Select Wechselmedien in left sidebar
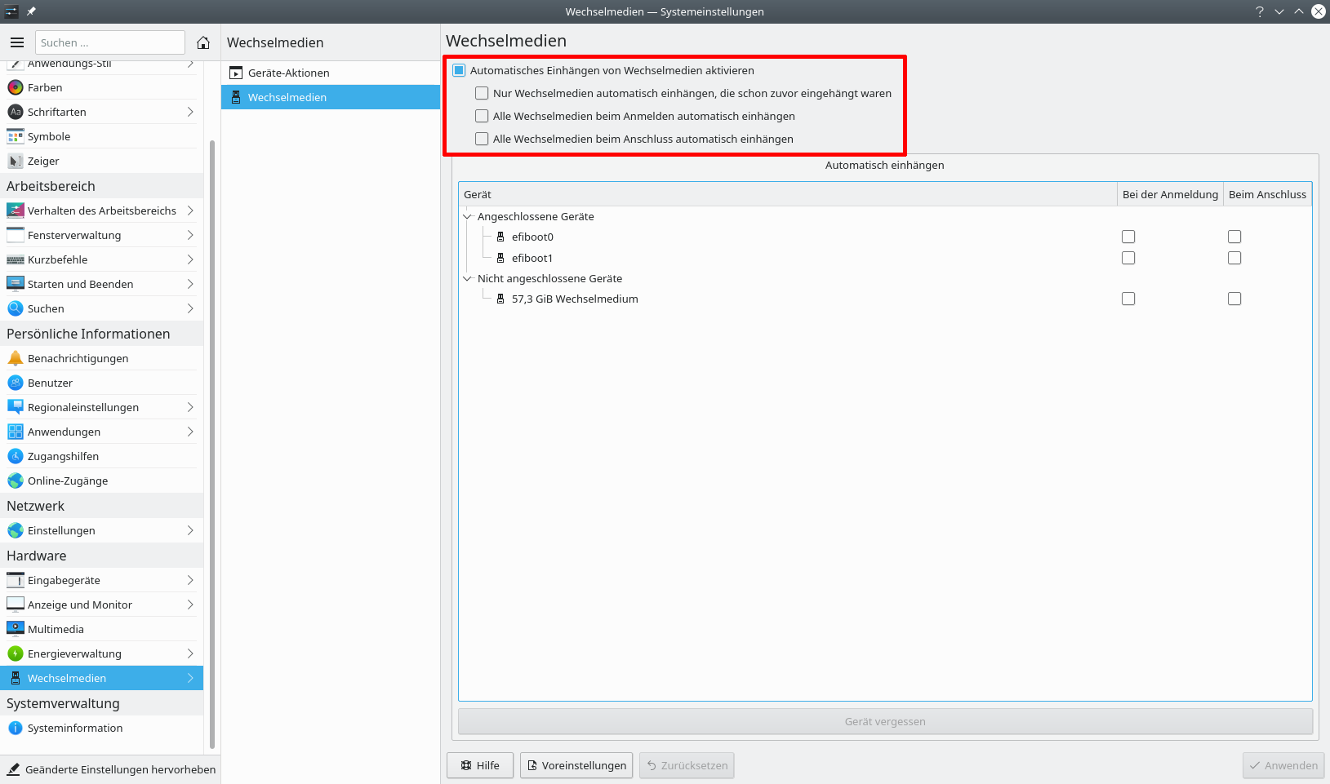Viewport: 1330px width, 784px height. click(101, 678)
